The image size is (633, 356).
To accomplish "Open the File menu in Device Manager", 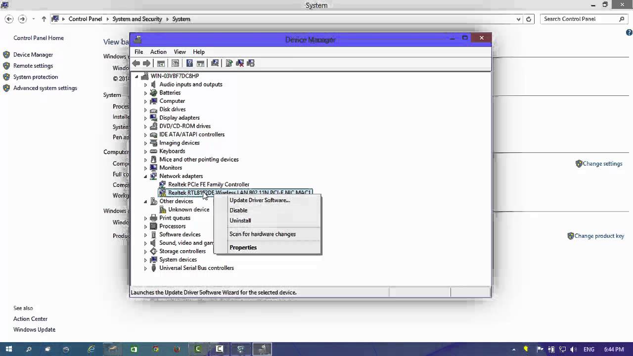I will pyautogui.click(x=139, y=52).
